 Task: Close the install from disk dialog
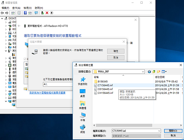pyautogui.click(x=124, y=42)
